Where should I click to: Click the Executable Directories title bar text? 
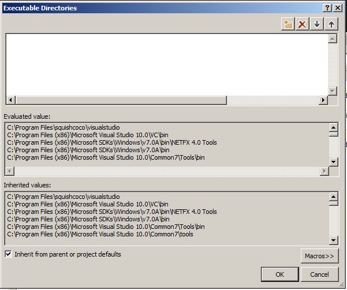click(40, 8)
